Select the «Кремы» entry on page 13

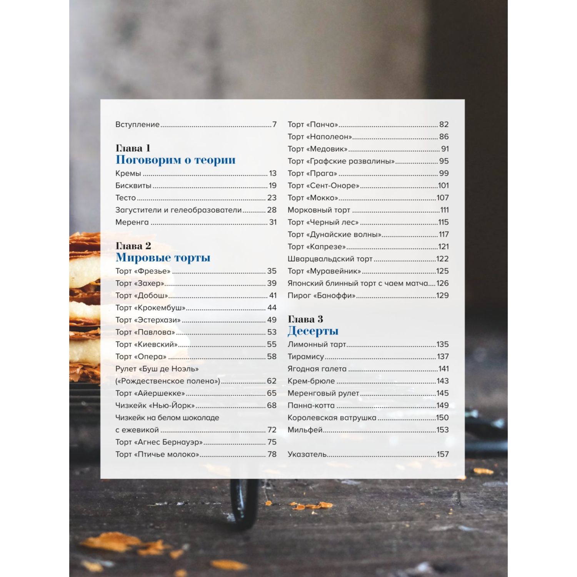pos(196,173)
